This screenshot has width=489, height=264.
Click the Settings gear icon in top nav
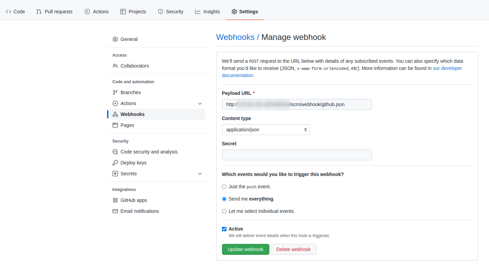[x=234, y=12]
